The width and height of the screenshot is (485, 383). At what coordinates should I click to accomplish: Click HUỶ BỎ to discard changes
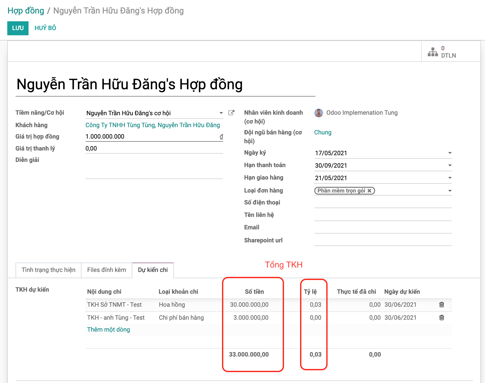pyautogui.click(x=45, y=28)
